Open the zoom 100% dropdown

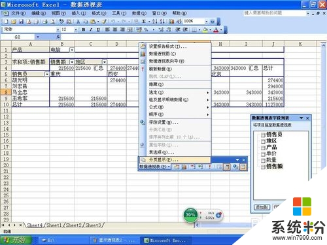point(206,22)
